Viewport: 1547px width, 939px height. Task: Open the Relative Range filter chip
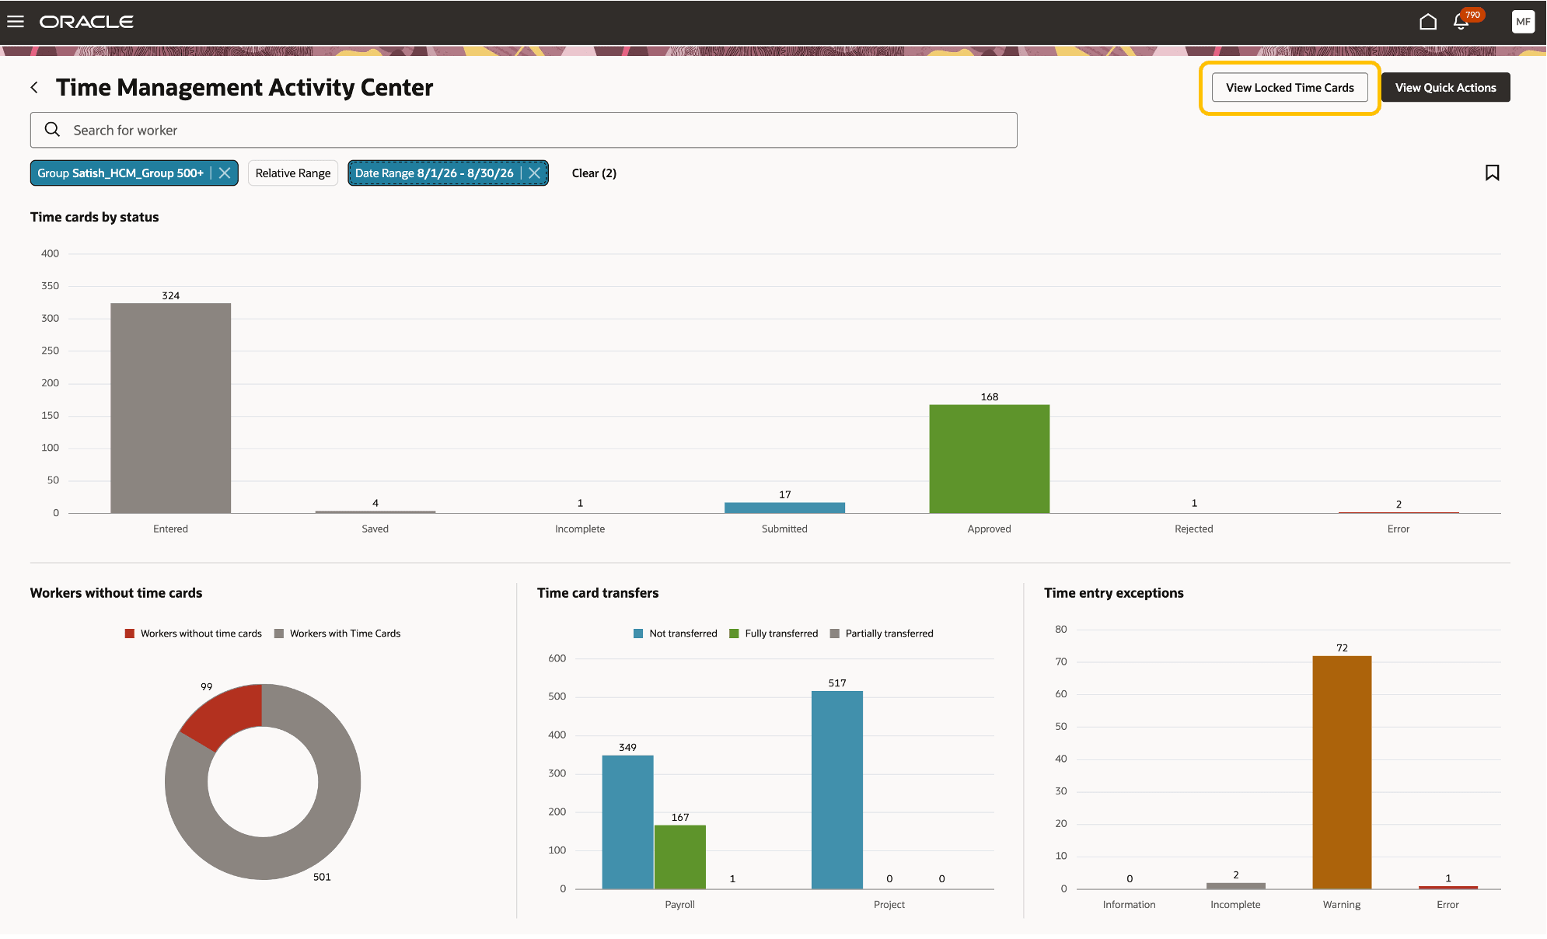(293, 173)
